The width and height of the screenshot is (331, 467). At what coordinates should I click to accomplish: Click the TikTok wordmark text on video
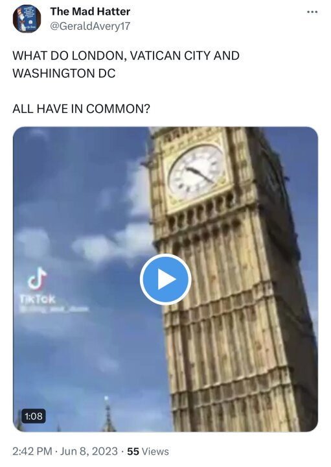tap(38, 299)
